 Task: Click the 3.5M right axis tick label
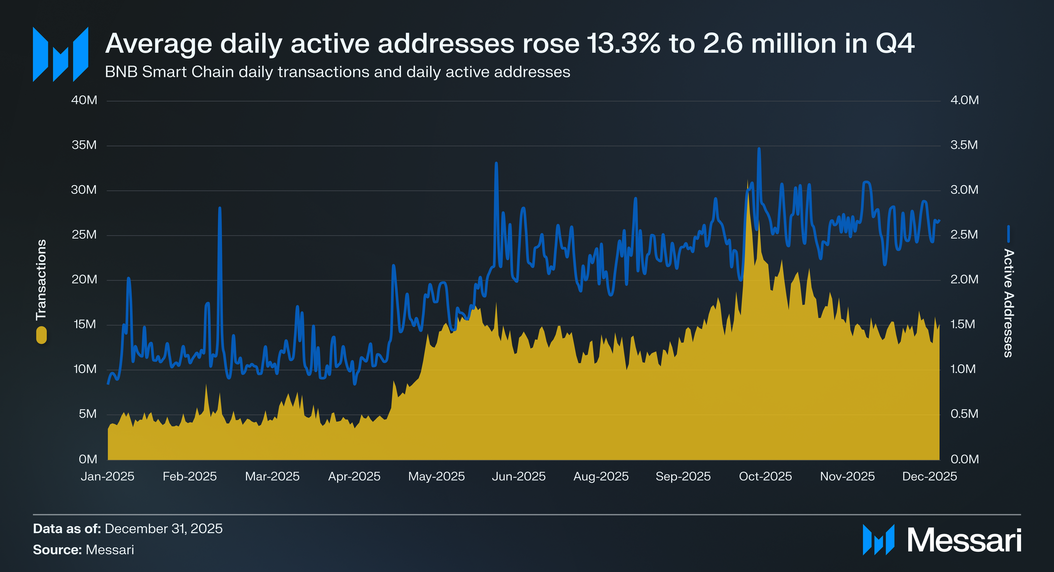(964, 145)
